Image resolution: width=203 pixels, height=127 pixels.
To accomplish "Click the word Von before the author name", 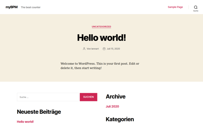I will pos(89,49).
